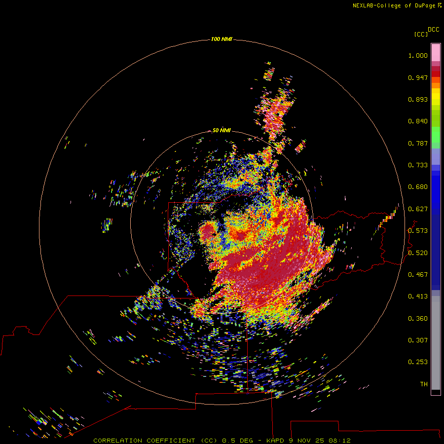The image size is (444, 444).
Task: Click the Correlation Coefficient product title caption
Action: (222, 441)
